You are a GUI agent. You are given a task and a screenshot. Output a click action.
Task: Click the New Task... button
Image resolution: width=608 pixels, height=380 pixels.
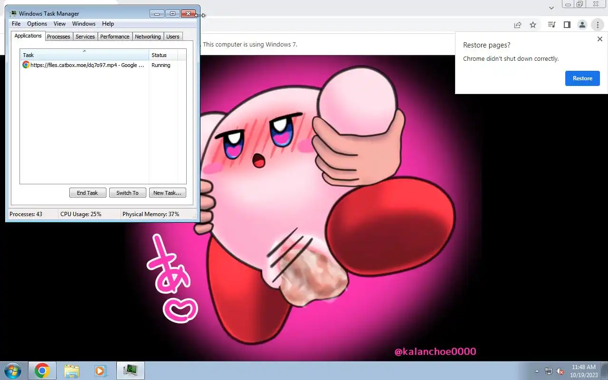pos(167,193)
